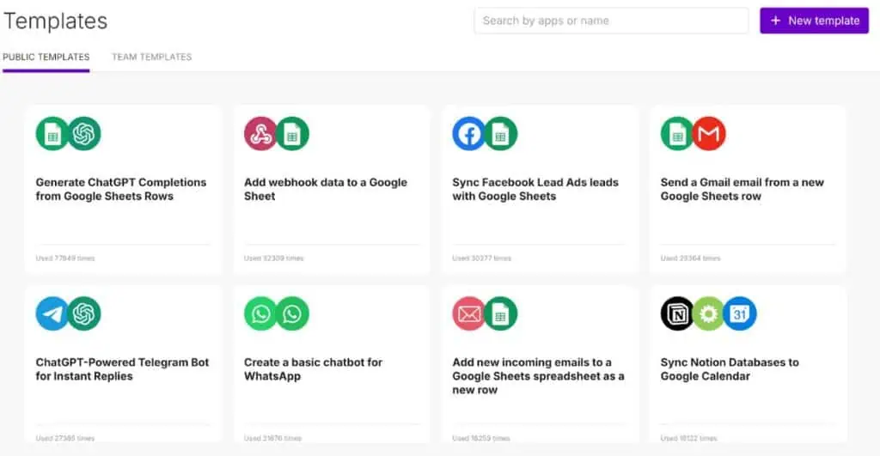Focus the Search by apps or name field
The width and height of the screenshot is (880, 456).
click(611, 21)
